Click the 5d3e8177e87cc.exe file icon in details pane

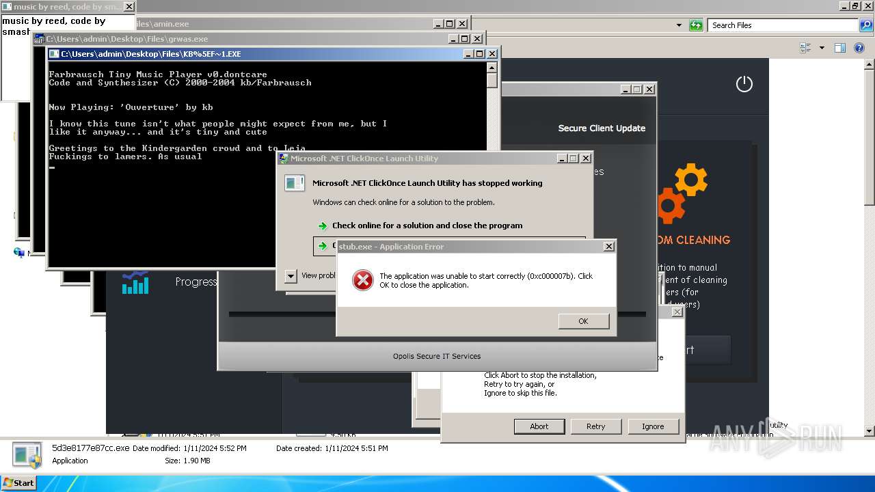point(28,454)
